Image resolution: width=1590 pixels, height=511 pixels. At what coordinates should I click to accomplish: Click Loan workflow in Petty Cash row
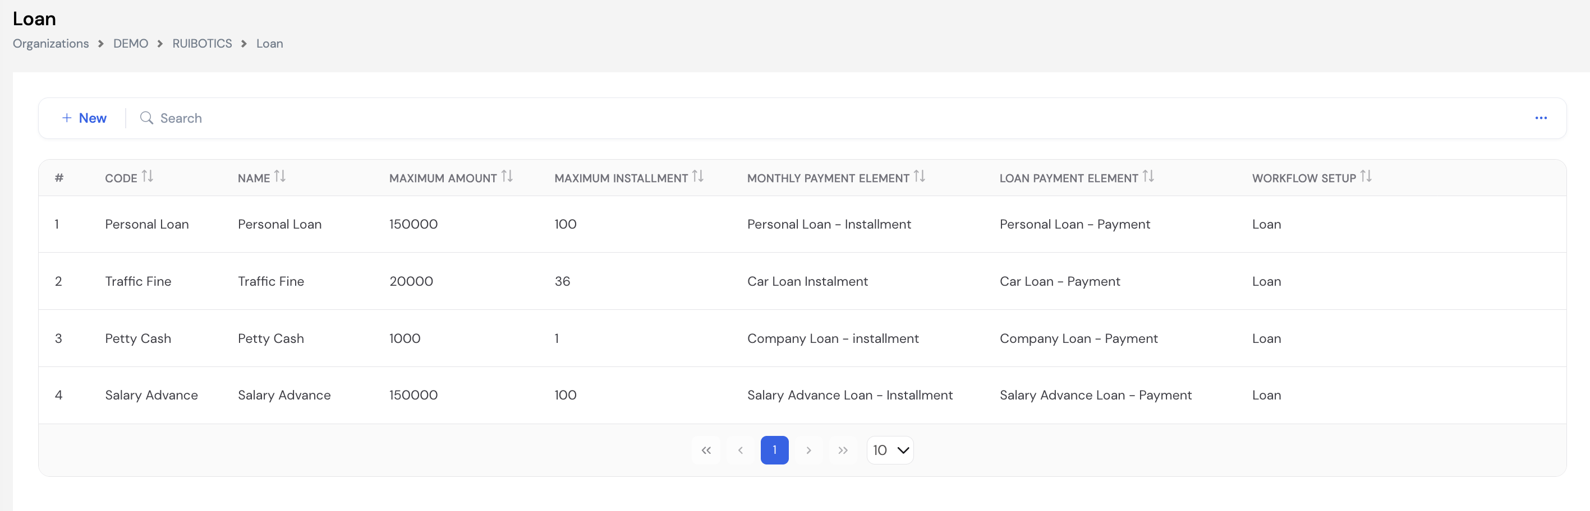[x=1267, y=338]
